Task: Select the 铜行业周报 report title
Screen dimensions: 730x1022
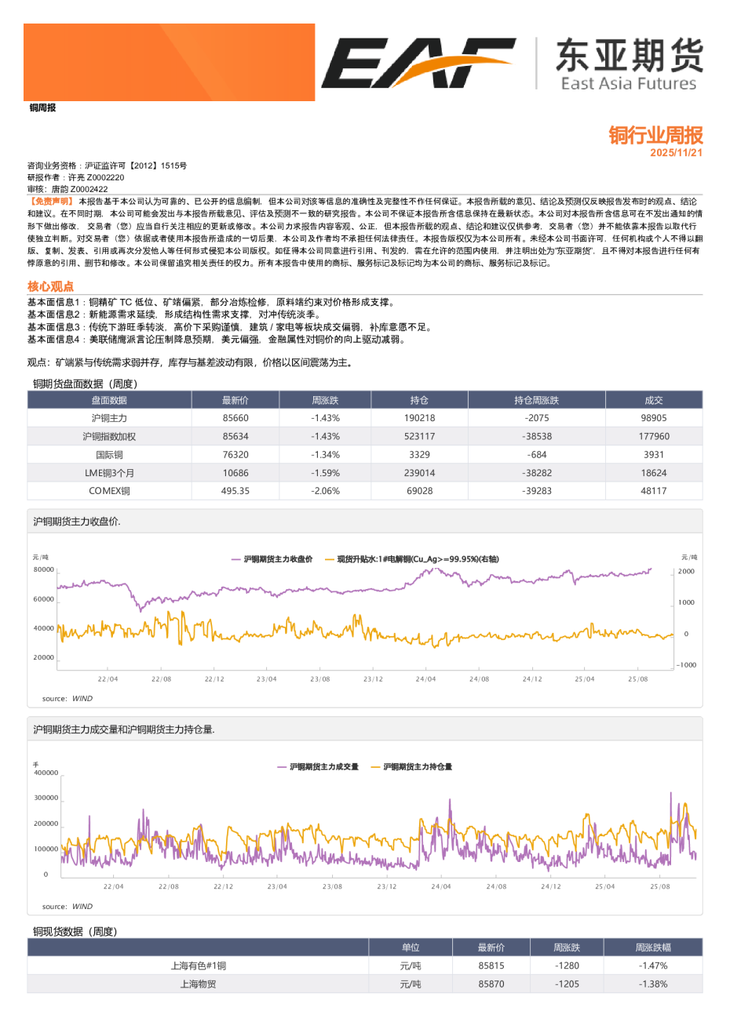Action: tap(655, 135)
